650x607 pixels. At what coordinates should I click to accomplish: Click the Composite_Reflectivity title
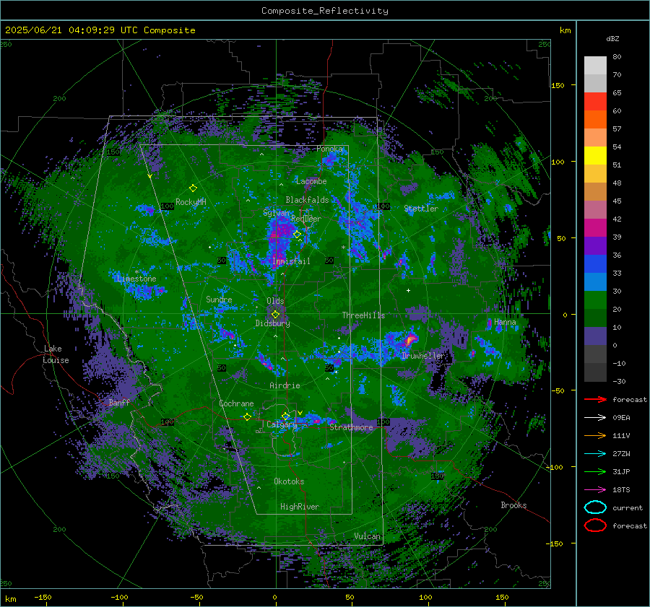click(x=325, y=11)
